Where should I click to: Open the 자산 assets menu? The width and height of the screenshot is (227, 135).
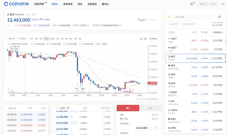(x=80, y=4)
